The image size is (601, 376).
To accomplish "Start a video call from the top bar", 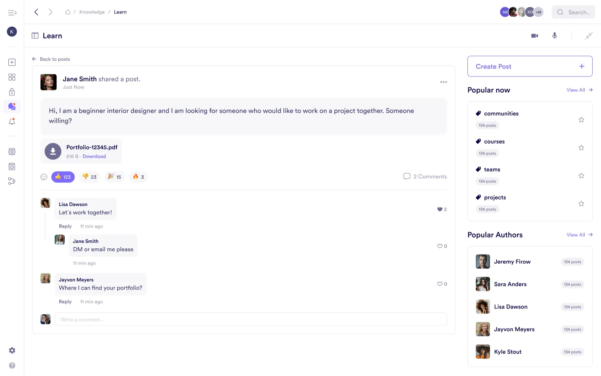I will point(535,35).
